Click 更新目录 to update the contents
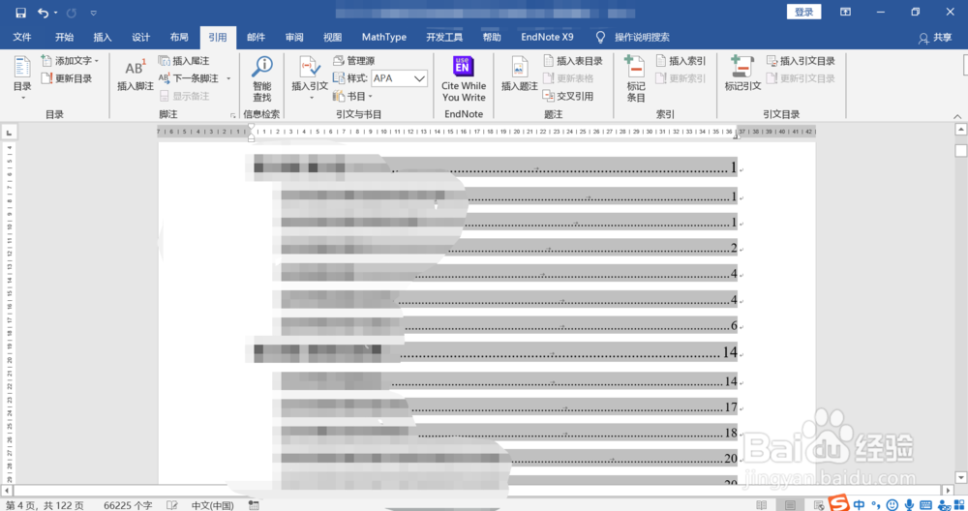 tap(67, 78)
